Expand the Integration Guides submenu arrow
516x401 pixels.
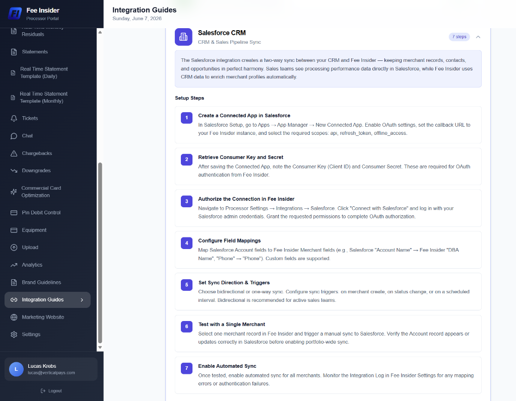(x=82, y=300)
